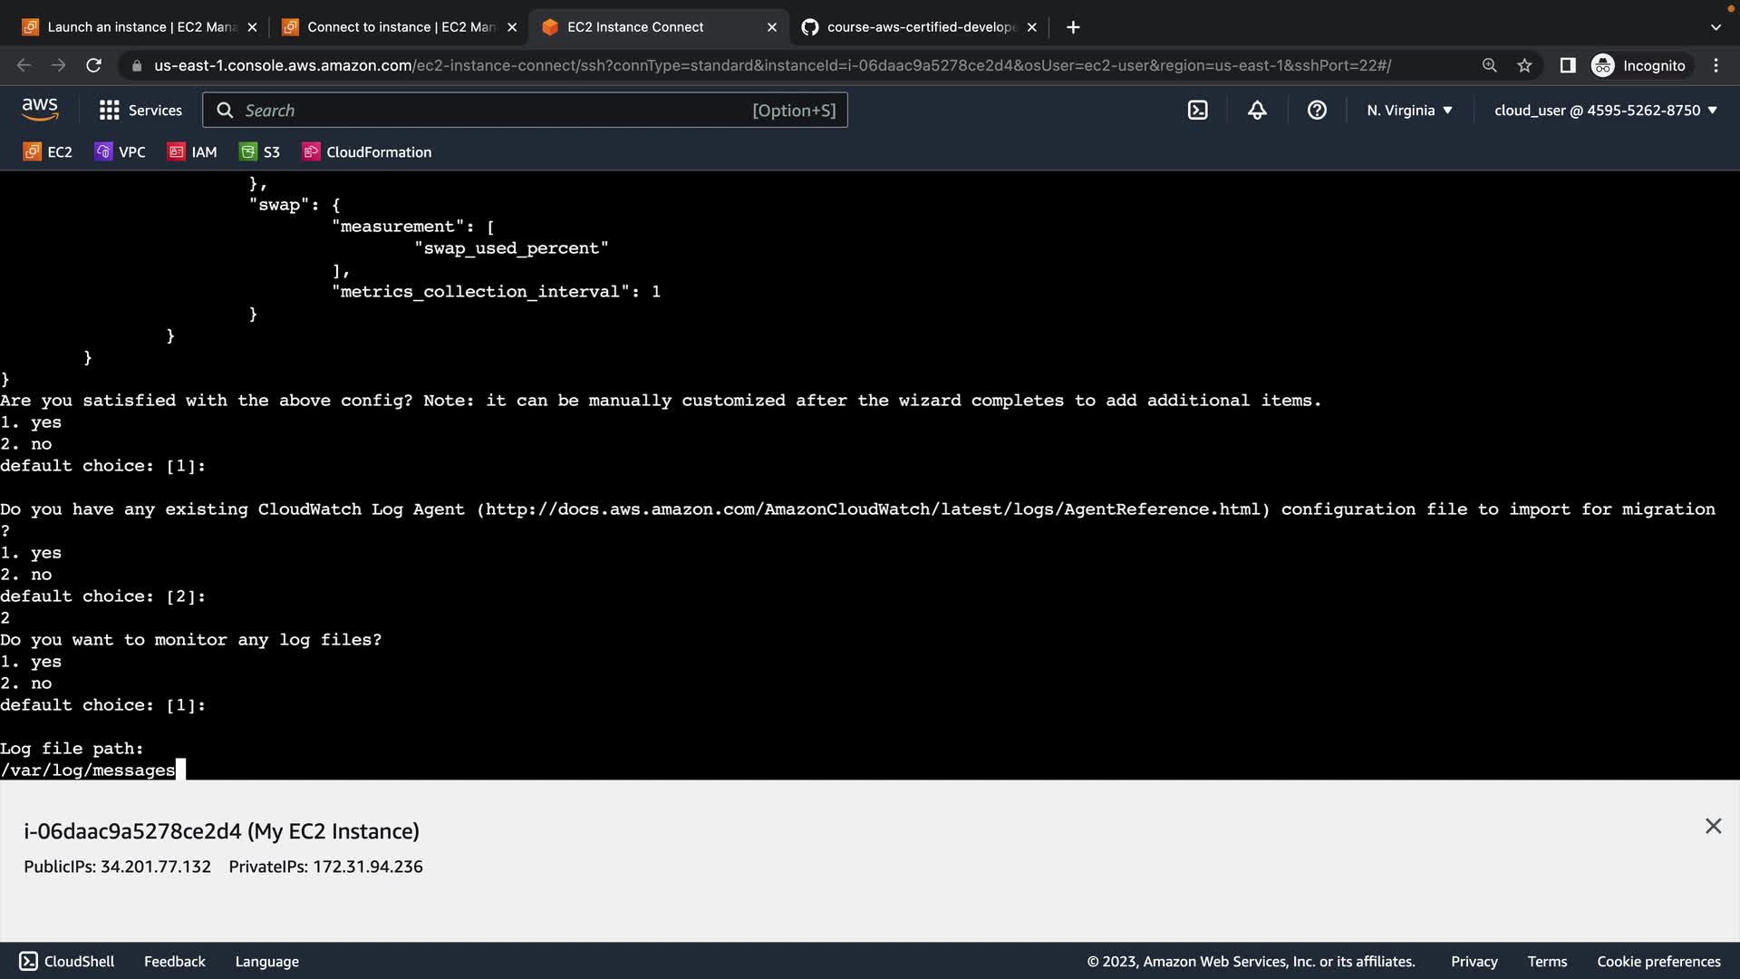The width and height of the screenshot is (1740, 979).
Task: Open AWS CloudShell icon in top navigation
Action: click(x=1197, y=111)
